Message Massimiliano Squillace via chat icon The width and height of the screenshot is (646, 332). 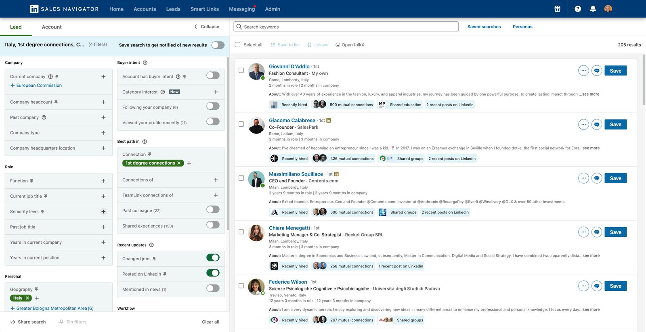coord(597,178)
